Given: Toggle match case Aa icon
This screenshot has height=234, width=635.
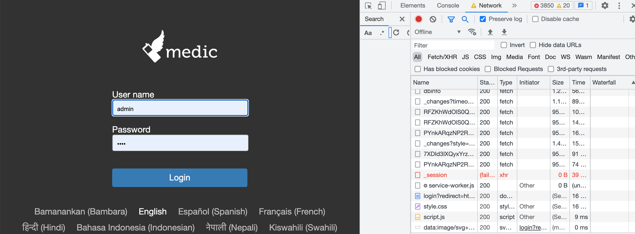Looking at the screenshot, I should point(368,33).
